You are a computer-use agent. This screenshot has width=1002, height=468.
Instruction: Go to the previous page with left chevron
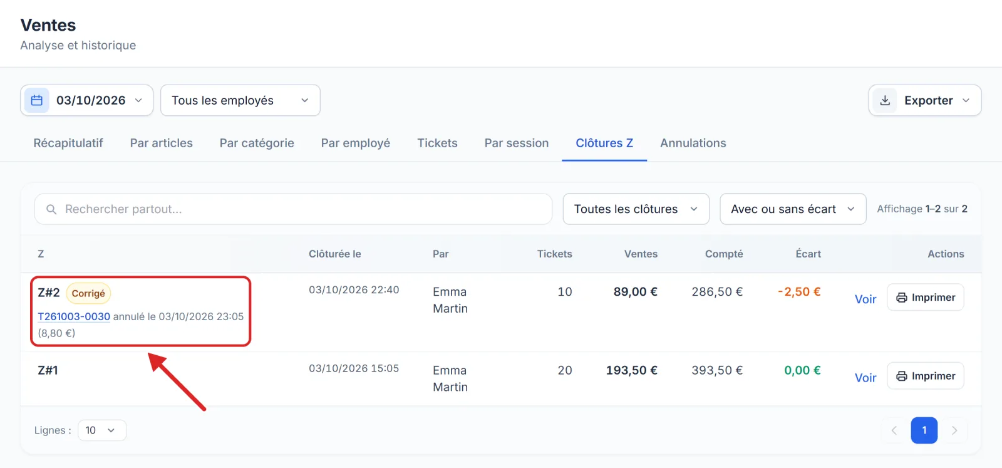894,430
